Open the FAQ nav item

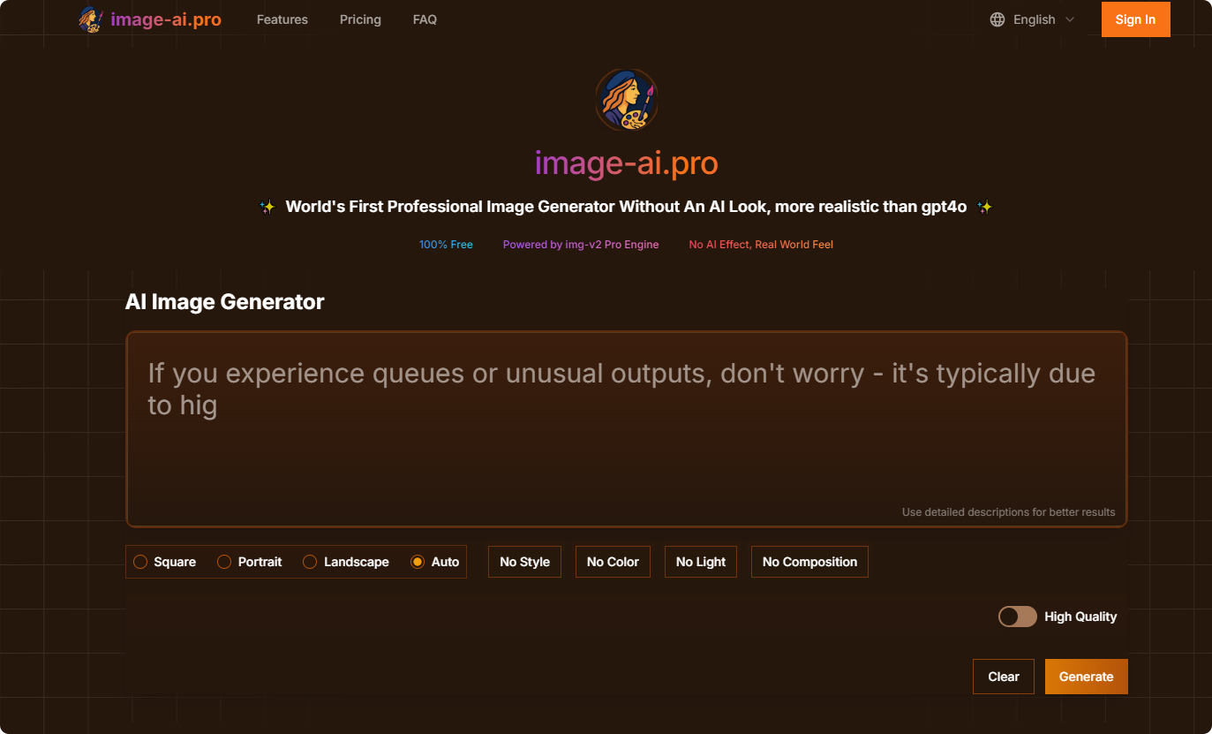click(425, 19)
